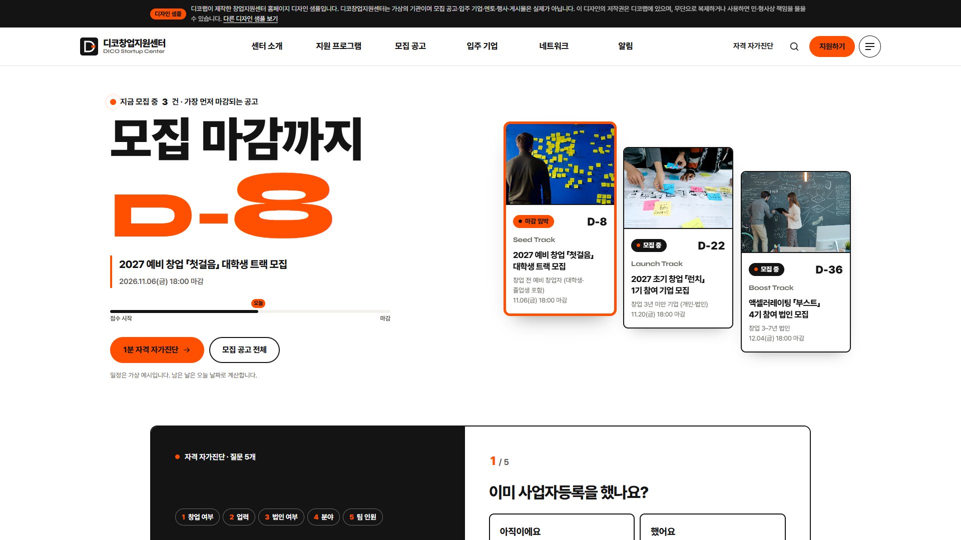
Task: Open the Seed Track sticky-notes thumbnail
Action: click(560, 164)
